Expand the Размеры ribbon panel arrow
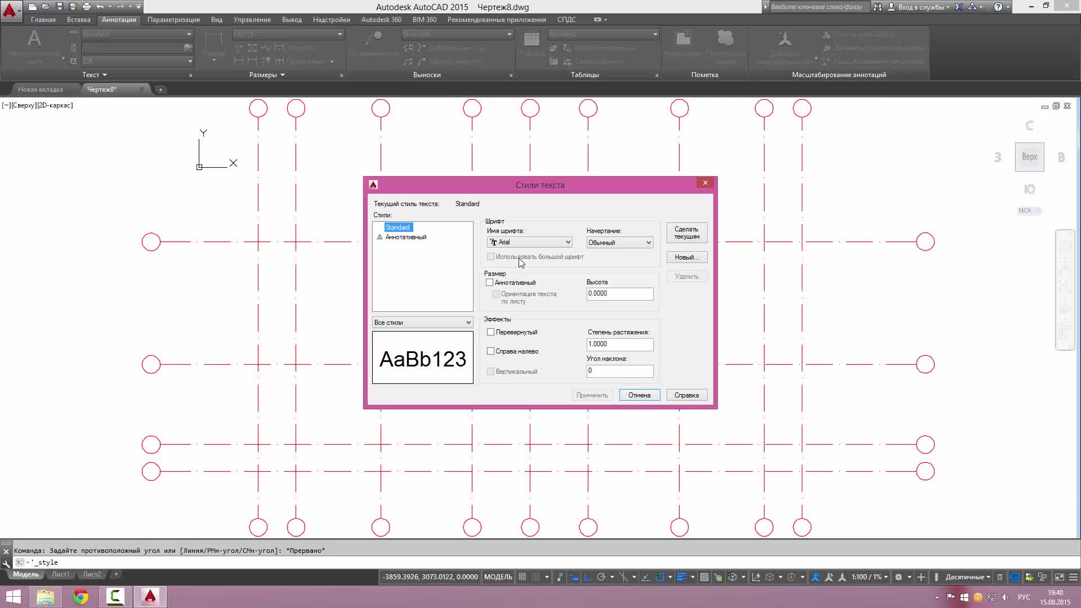1081x608 pixels. click(x=282, y=75)
